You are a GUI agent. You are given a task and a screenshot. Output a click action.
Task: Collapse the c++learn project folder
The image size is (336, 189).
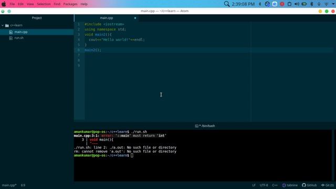3,26
